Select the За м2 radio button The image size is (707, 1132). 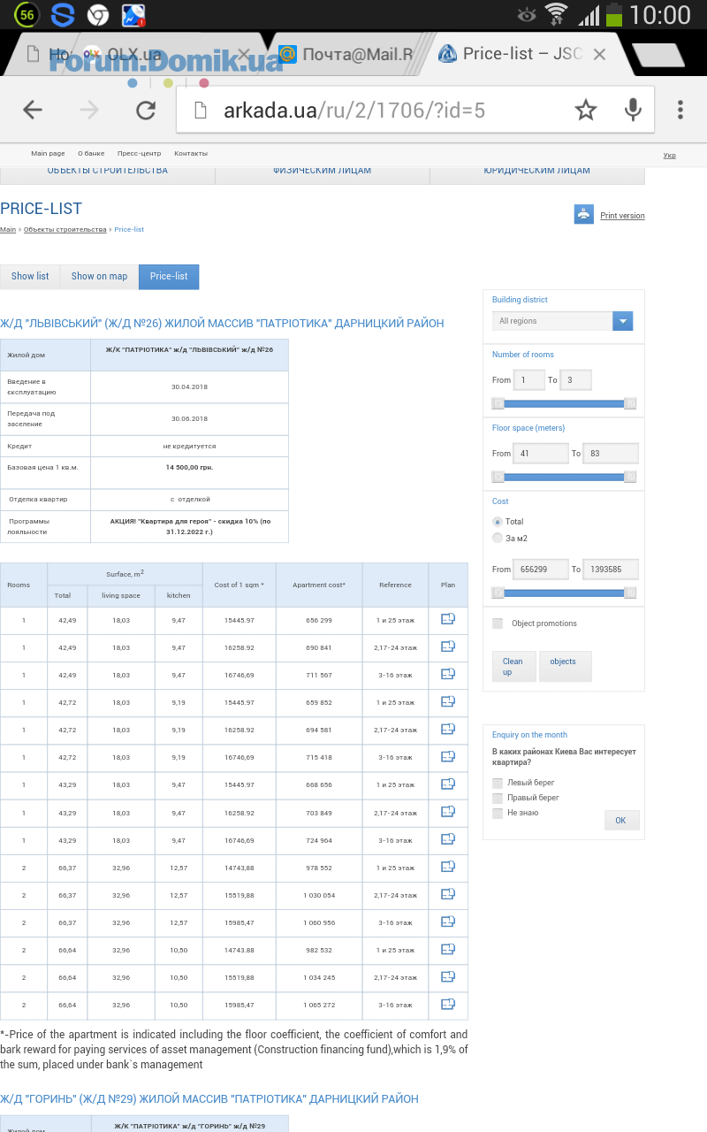click(498, 538)
